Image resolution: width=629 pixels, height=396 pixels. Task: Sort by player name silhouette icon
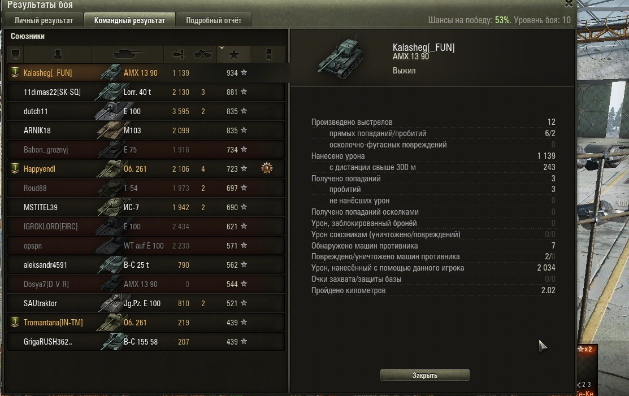click(58, 54)
